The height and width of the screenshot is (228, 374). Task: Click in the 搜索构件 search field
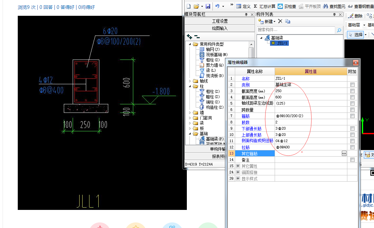296,30
